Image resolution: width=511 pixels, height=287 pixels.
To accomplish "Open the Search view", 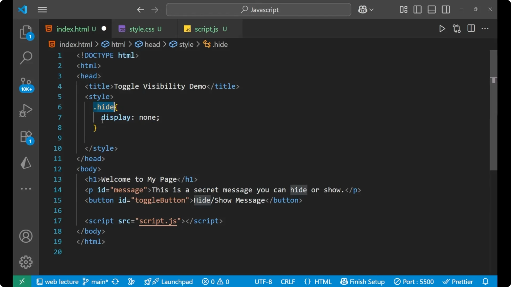I will coord(26,58).
